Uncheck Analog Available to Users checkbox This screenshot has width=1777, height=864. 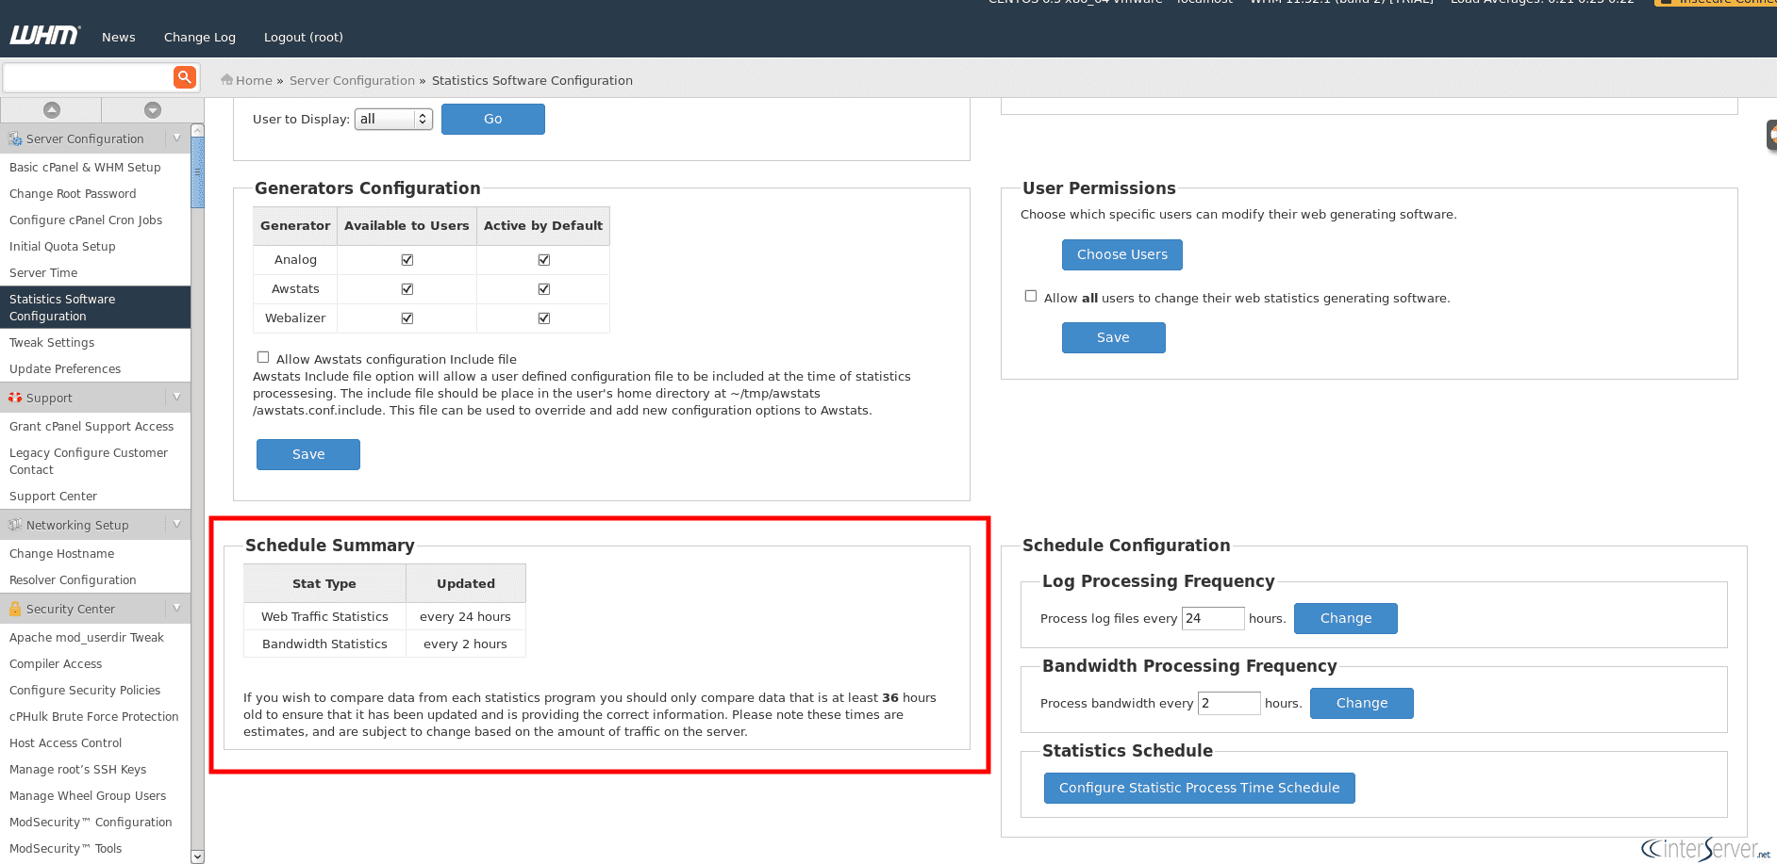tap(407, 260)
